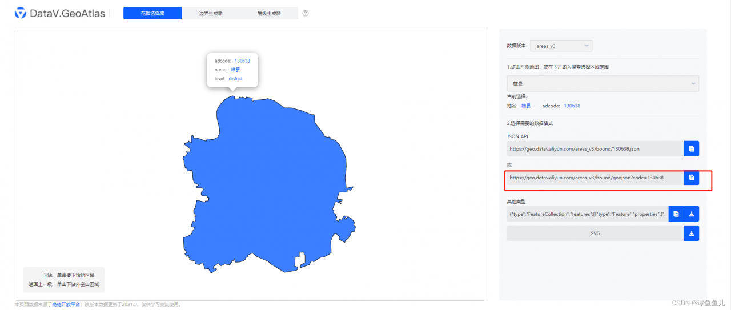
Task: Switch to 层级生成器 tab
Action: [269, 13]
